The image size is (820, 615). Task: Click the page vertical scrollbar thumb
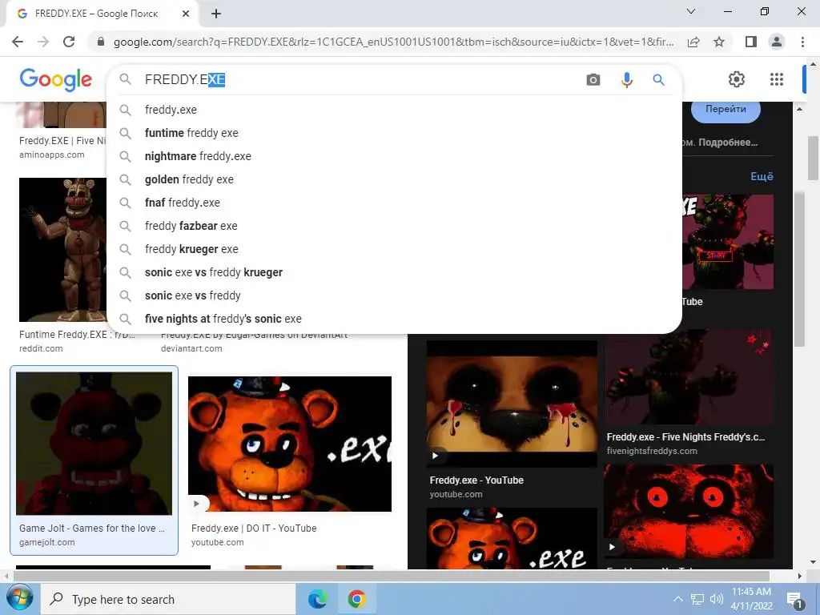click(814, 158)
